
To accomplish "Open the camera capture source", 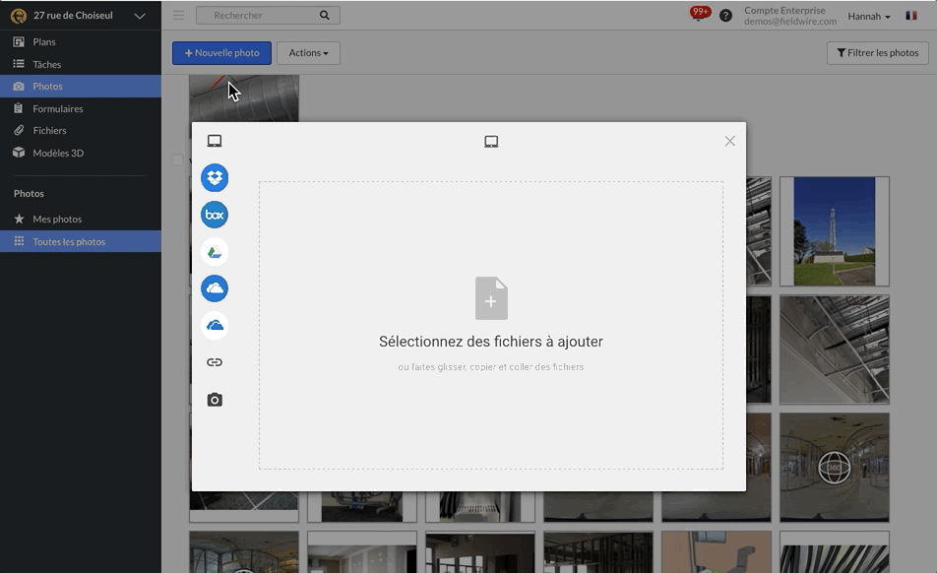I will [x=215, y=400].
